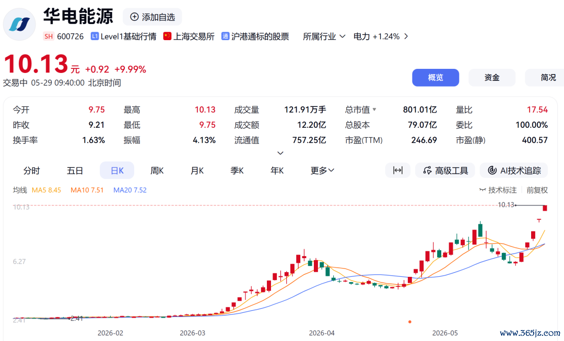Open the 总市值 small triangle selector

click(x=374, y=109)
